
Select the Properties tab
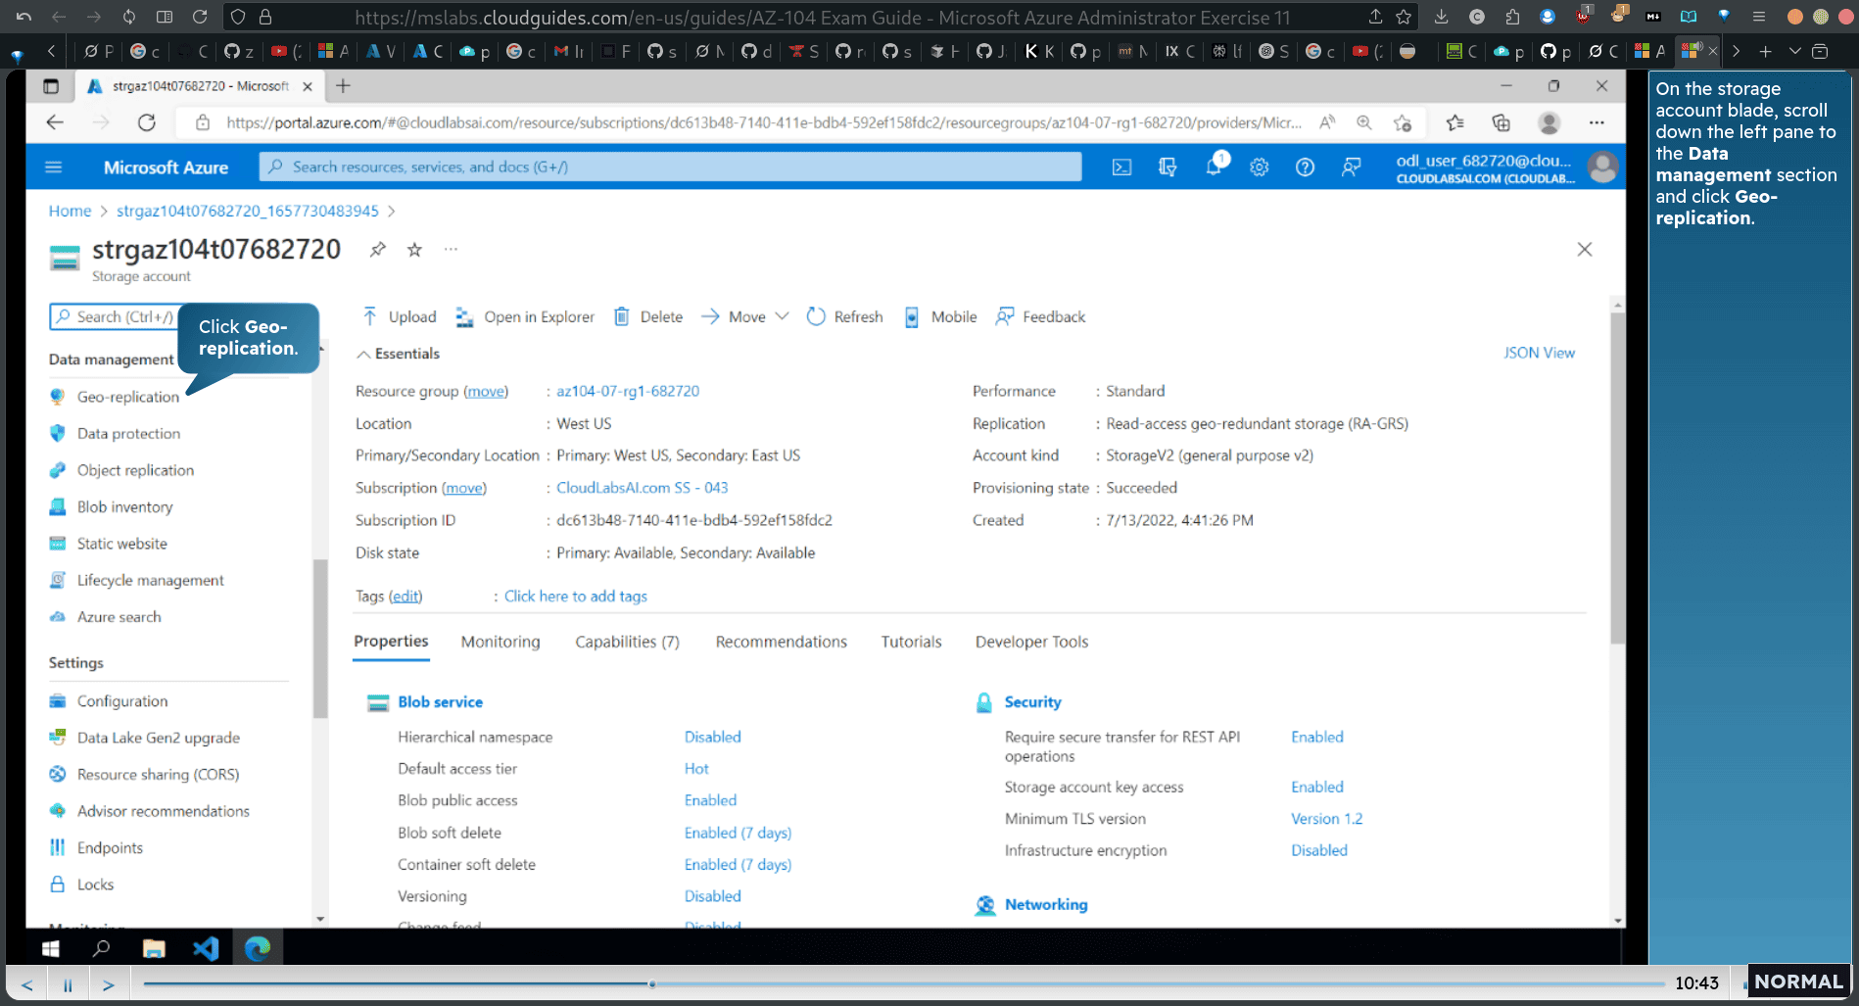391,642
